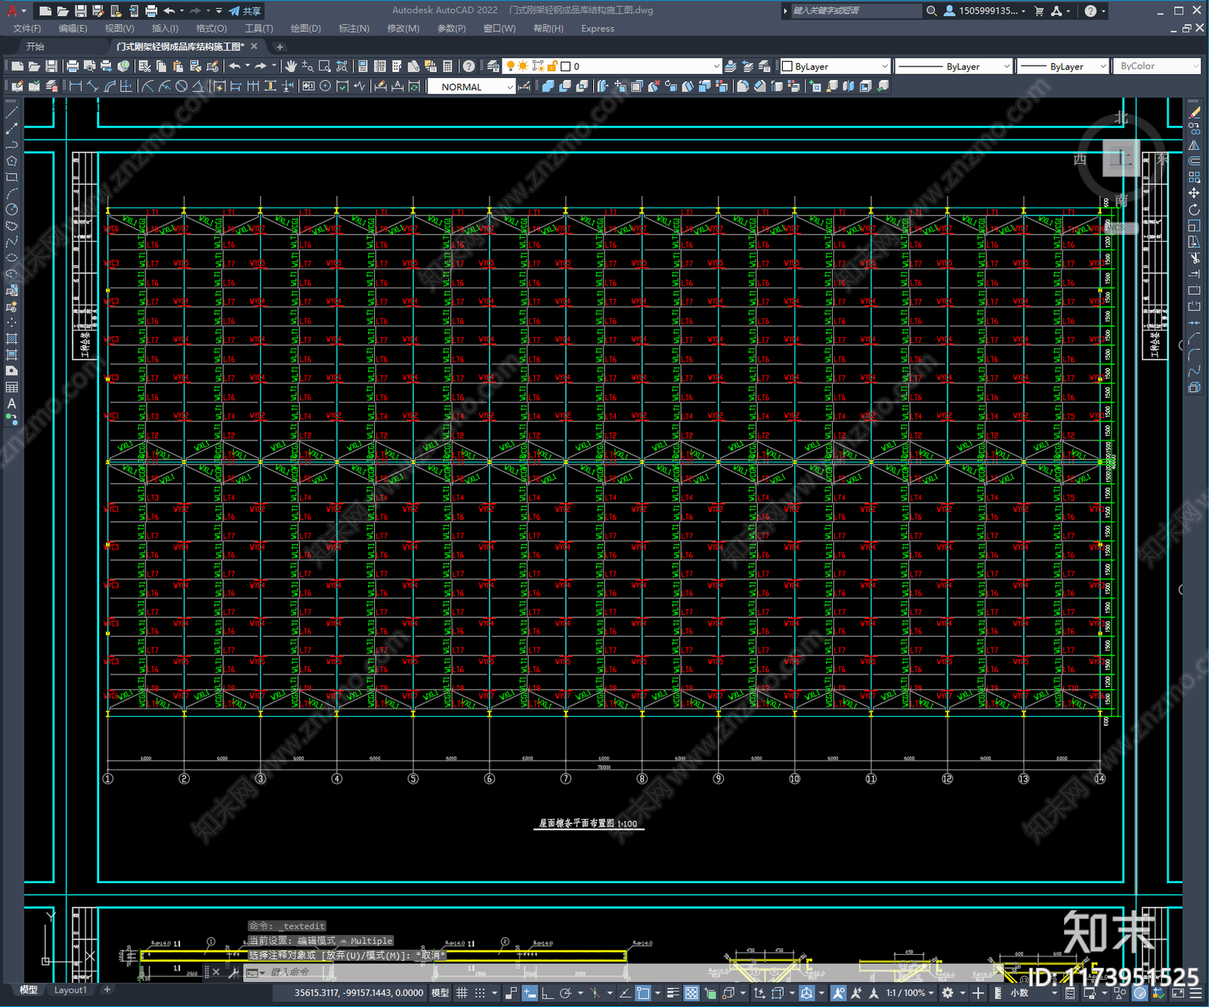Click the 共享 share button
The height and width of the screenshot is (1007, 1209).
[245, 11]
